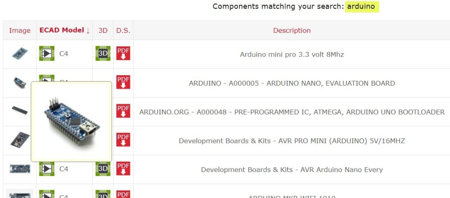Click C4 quality label in Arduino mini pro row
450x198 pixels.
(x=64, y=54)
